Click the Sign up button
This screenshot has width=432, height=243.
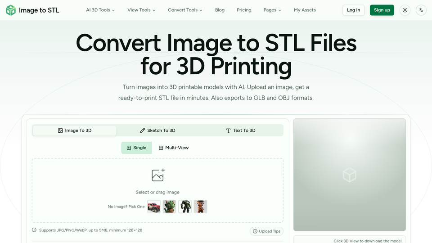382,10
